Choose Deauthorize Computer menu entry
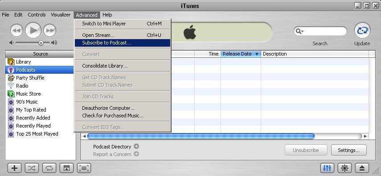 tap(123, 108)
